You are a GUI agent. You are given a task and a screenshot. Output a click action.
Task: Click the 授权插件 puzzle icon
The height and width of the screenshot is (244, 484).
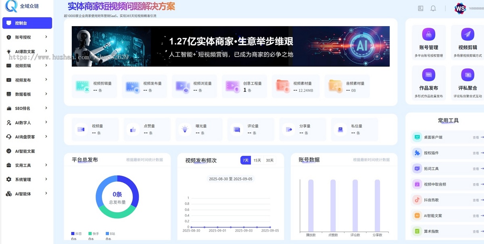[417, 153]
